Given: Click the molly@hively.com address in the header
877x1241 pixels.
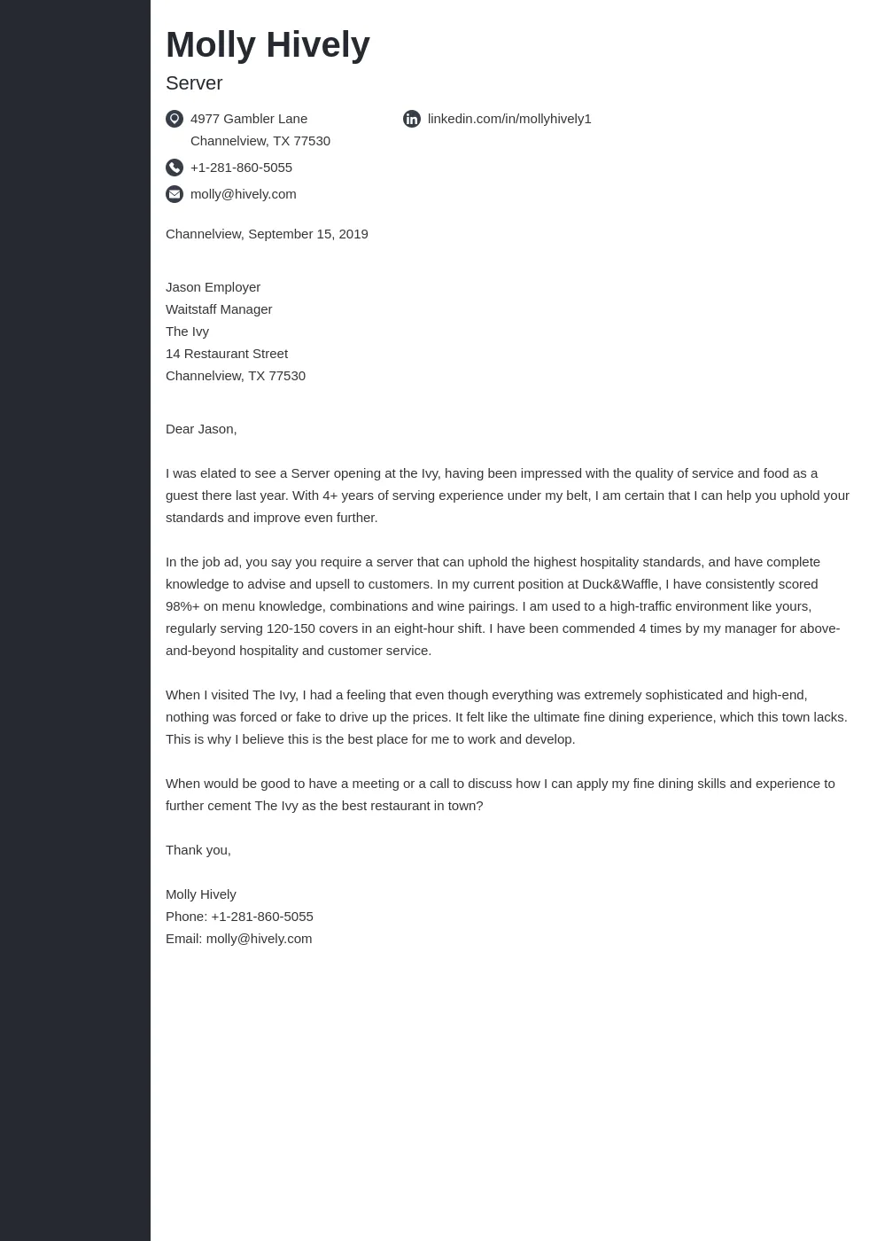Looking at the screenshot, I should coord(244,194).
